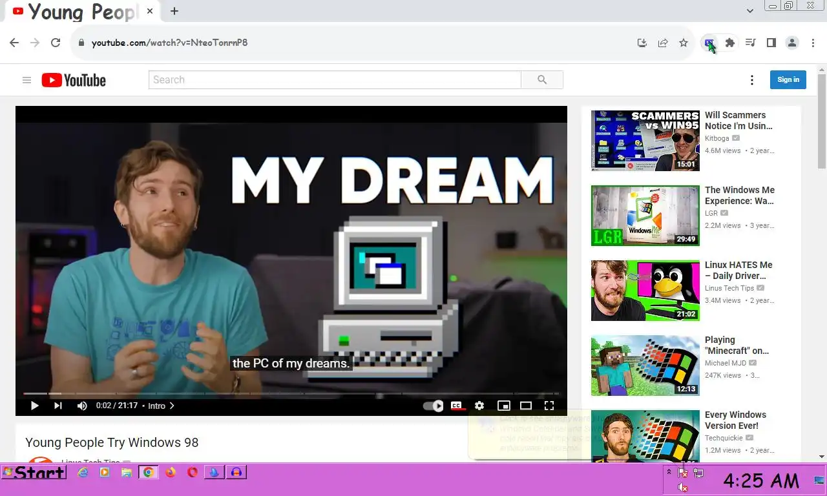Select the Young People tab

pos(82,11)
